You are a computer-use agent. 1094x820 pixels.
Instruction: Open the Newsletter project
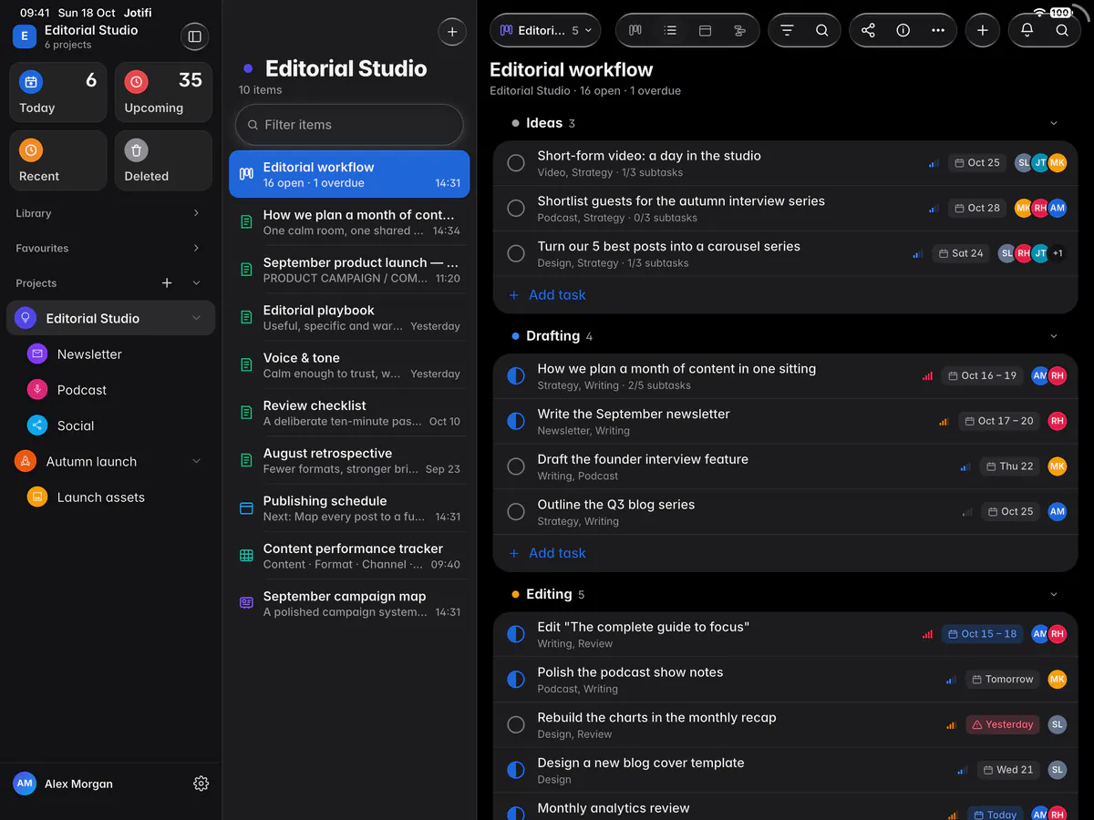click(110, 354)
